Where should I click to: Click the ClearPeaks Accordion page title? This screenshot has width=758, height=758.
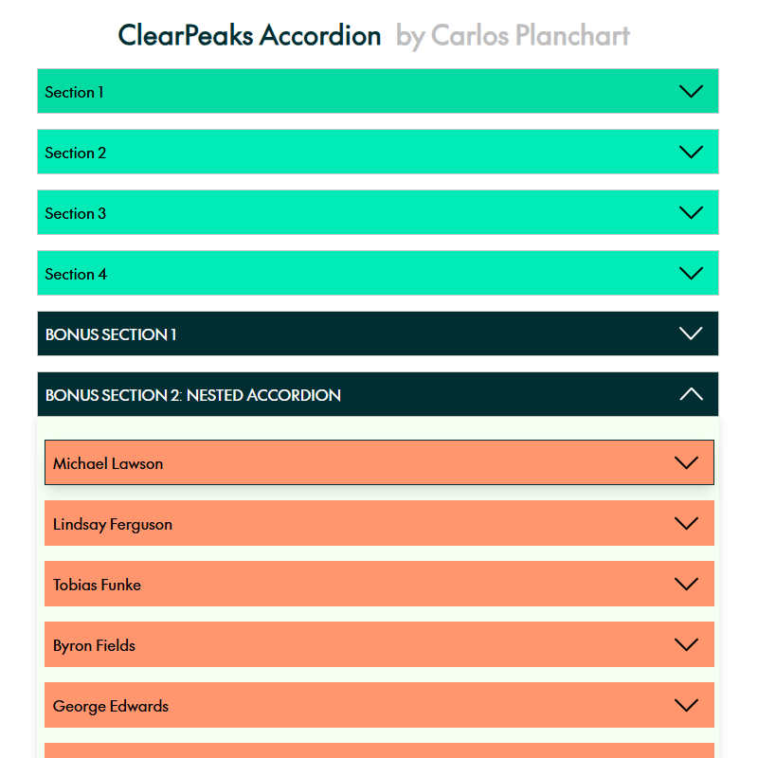pos(250,36)
